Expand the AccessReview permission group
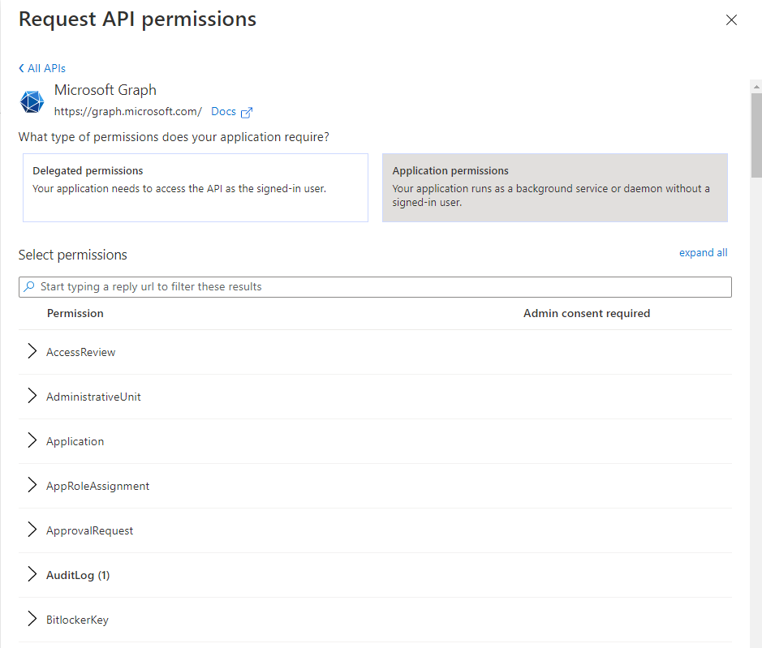The image size is (762, 648). pyautogui.click(x=32, y=351)
